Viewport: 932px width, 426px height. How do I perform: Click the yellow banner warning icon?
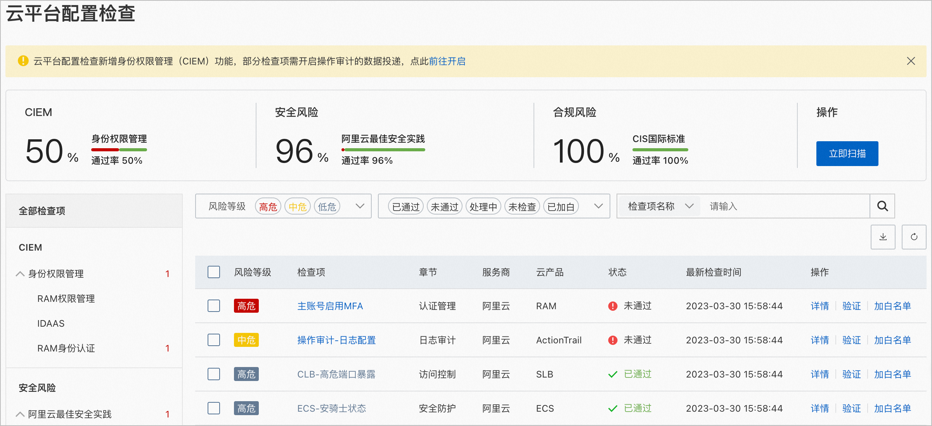pyautogui.click(x=23, y=61)
